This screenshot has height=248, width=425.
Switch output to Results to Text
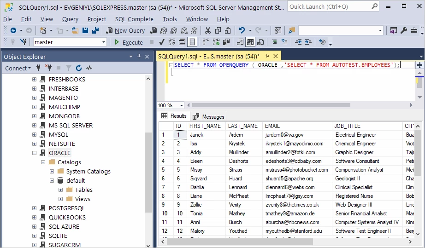(x=240, y=42)
